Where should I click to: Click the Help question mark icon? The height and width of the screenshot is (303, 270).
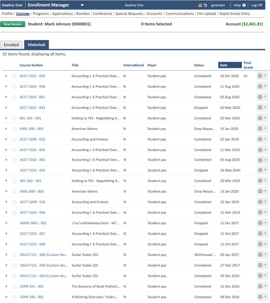(244, 5)
